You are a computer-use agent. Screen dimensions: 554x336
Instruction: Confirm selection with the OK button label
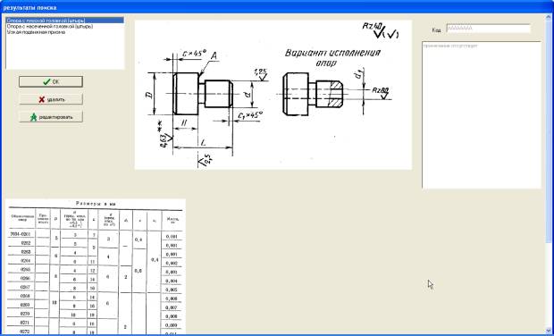tap(55, 82)
